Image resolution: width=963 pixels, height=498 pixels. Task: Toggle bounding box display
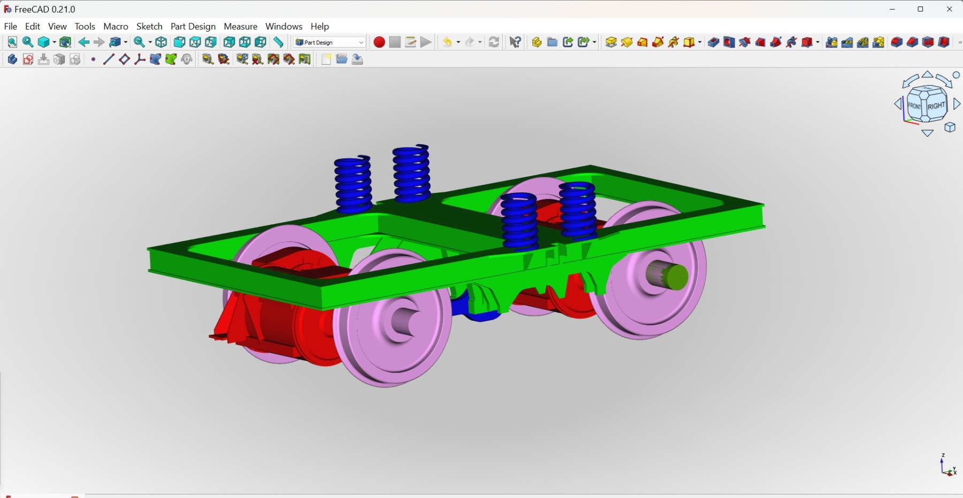coord(65,42)
